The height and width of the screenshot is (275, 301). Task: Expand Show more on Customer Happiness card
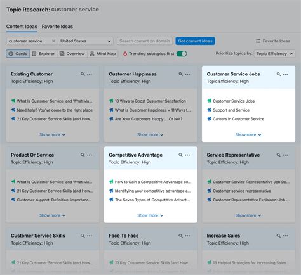[150, 134]
